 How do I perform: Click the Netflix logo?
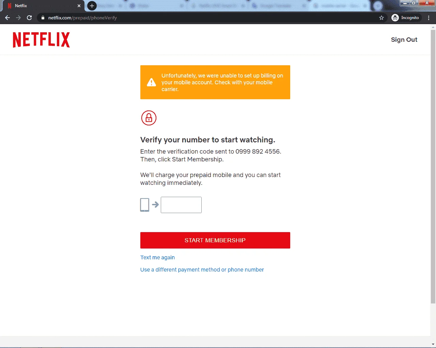coord(41,40)
